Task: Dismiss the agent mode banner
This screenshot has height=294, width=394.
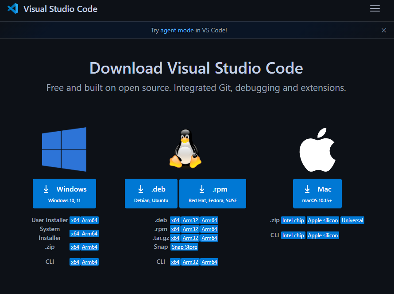Action: coord(384,31)
